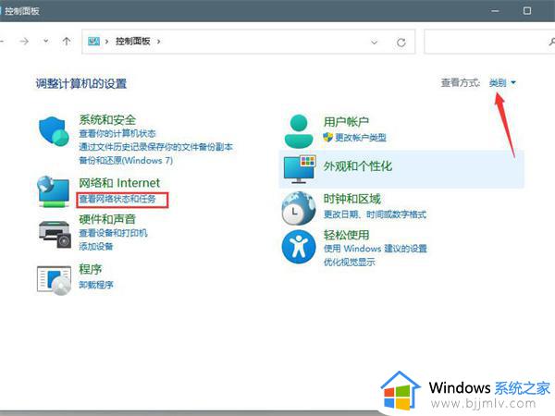Open the 轻松使用 heading
Image resolution: width=555 pixels, height=416 pixels.
(347, 235)
